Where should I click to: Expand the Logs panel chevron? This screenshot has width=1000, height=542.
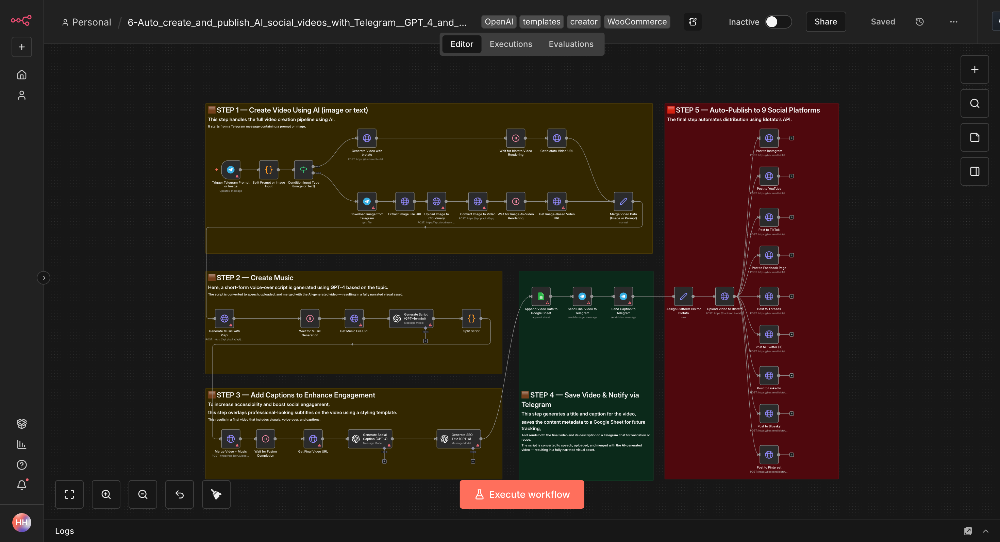985,531
